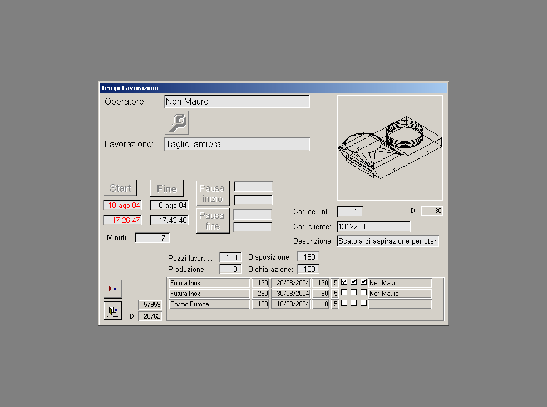This screenshot has height=407, width=547.
Task: Click the Tempi Lavorazioni title bar
Action: [274, 88]
